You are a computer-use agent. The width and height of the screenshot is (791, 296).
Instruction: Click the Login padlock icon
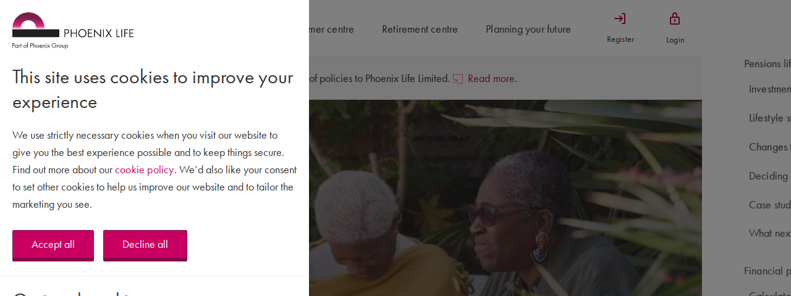(x=675, y=18)
